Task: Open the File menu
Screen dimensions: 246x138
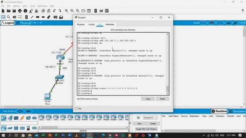Action: click(x=3, y=6)
